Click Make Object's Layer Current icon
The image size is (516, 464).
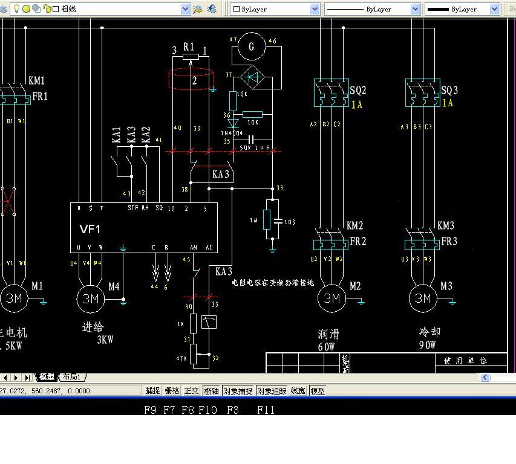pos(197,9)
